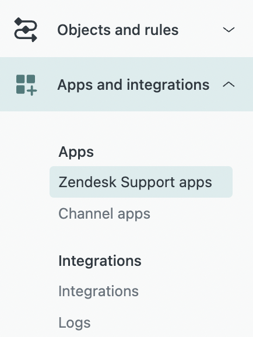
Task: Click the bold Apps group heading
Action: [x=76, y=152]
